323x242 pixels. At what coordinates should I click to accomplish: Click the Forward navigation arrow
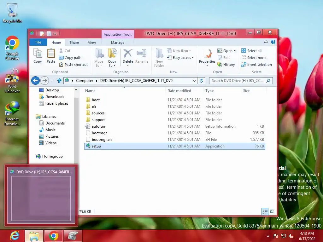coord(44,80)
